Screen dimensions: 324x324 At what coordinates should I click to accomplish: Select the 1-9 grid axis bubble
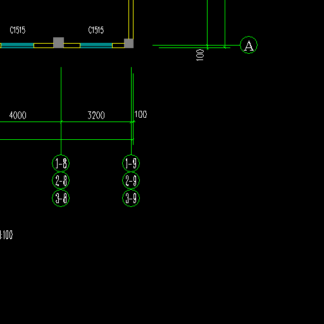131,163
